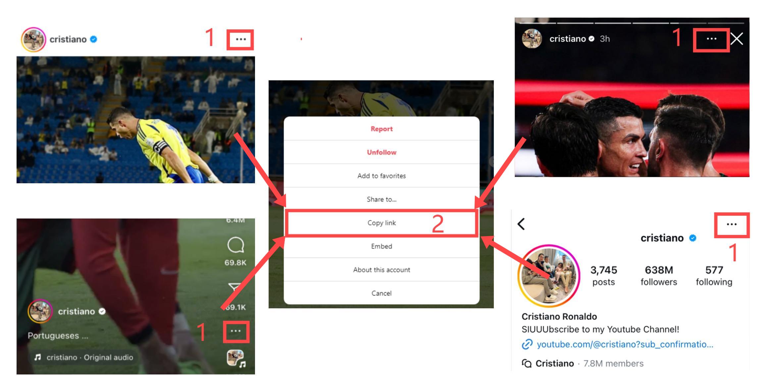Click 'Embed' option in context menu
The image size is (766, 391).
[381, 246]
